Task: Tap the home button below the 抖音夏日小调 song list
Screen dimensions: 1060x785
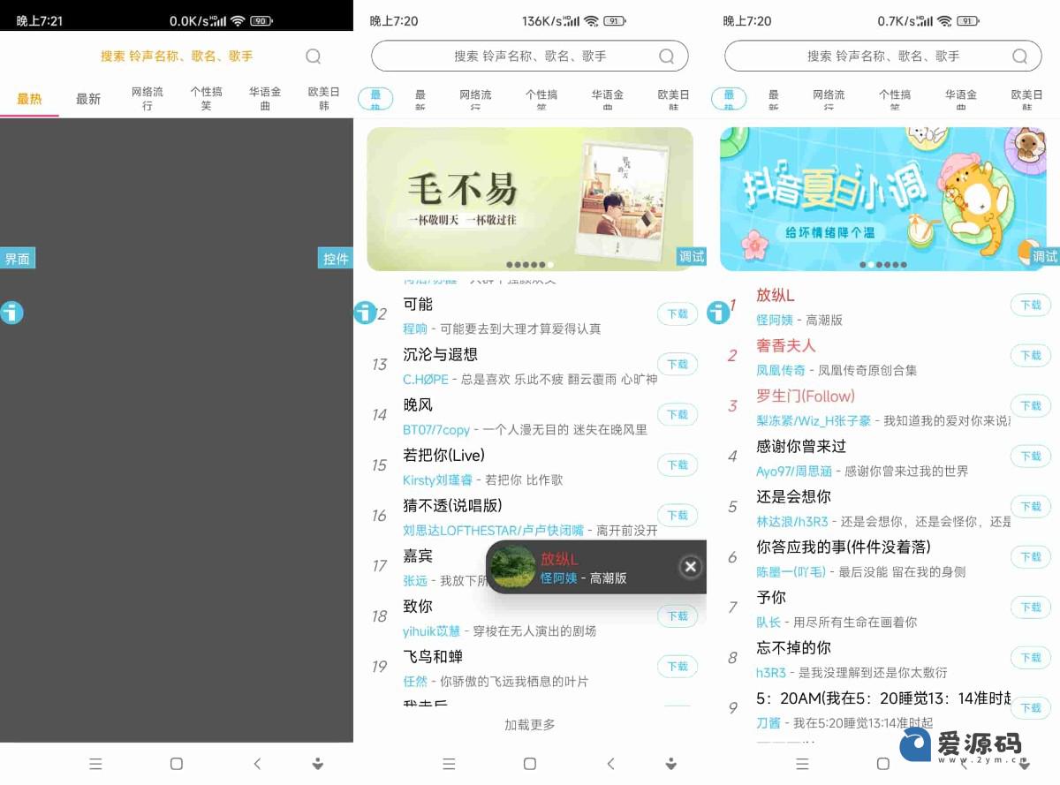Action: [883, 764]
